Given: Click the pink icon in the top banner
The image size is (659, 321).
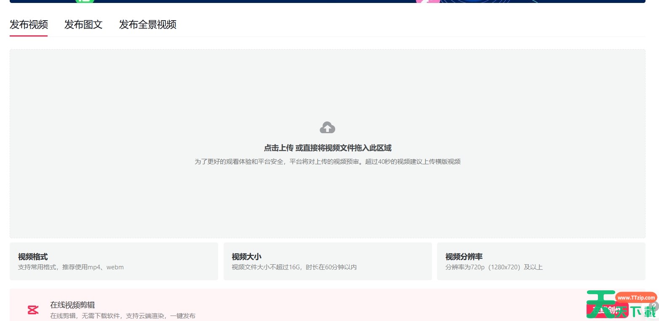Looking at the screenshot, I should 427,1.
